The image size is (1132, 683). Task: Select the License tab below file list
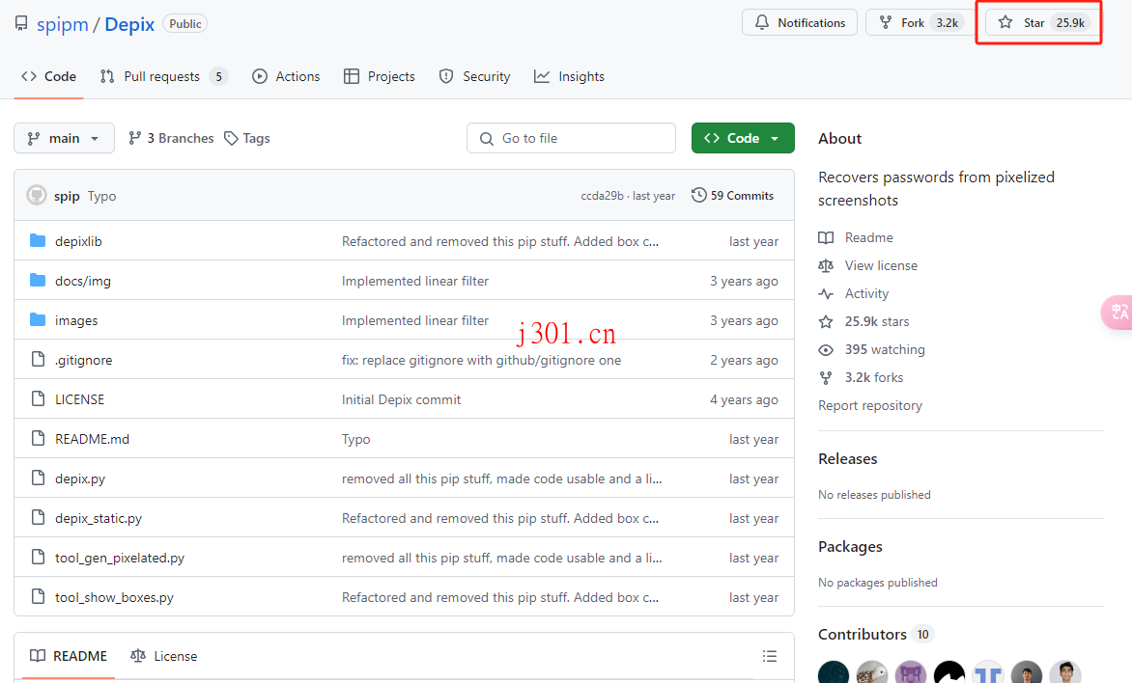coord(164,656)
